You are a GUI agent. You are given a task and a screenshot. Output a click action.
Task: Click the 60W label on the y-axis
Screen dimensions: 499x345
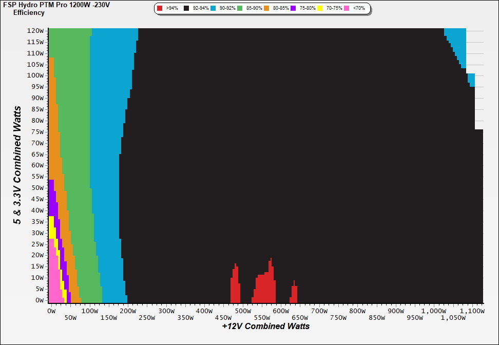click(37, 165)
